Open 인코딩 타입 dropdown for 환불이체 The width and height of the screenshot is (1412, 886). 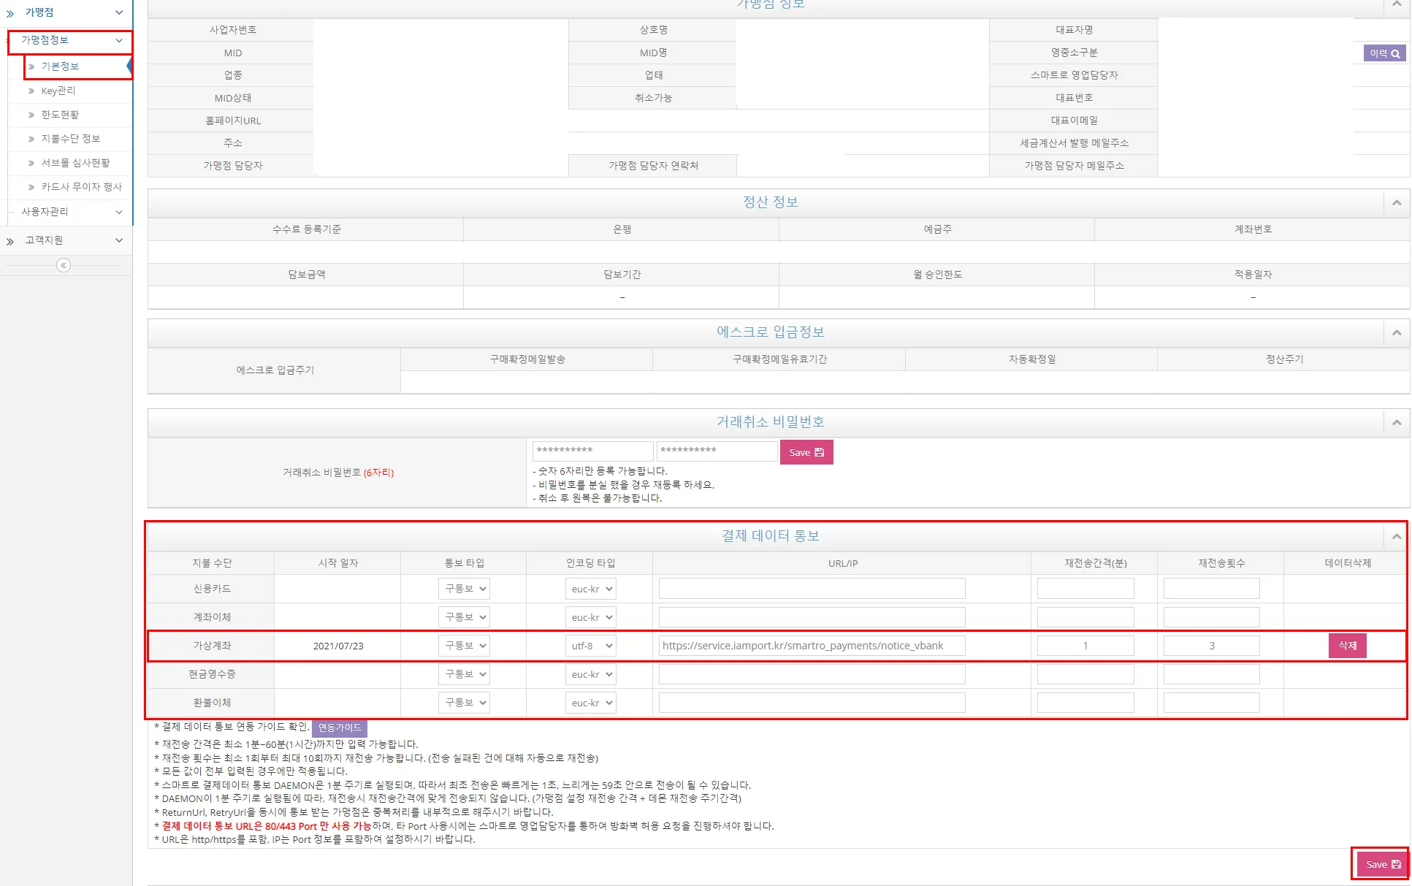[x=590, y=703]
